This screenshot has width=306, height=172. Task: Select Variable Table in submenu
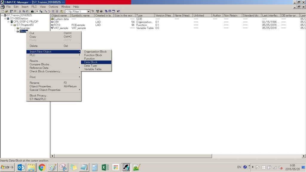click(x=96, y=69)
